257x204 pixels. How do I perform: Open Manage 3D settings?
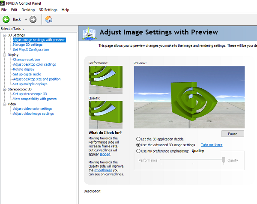28,45
